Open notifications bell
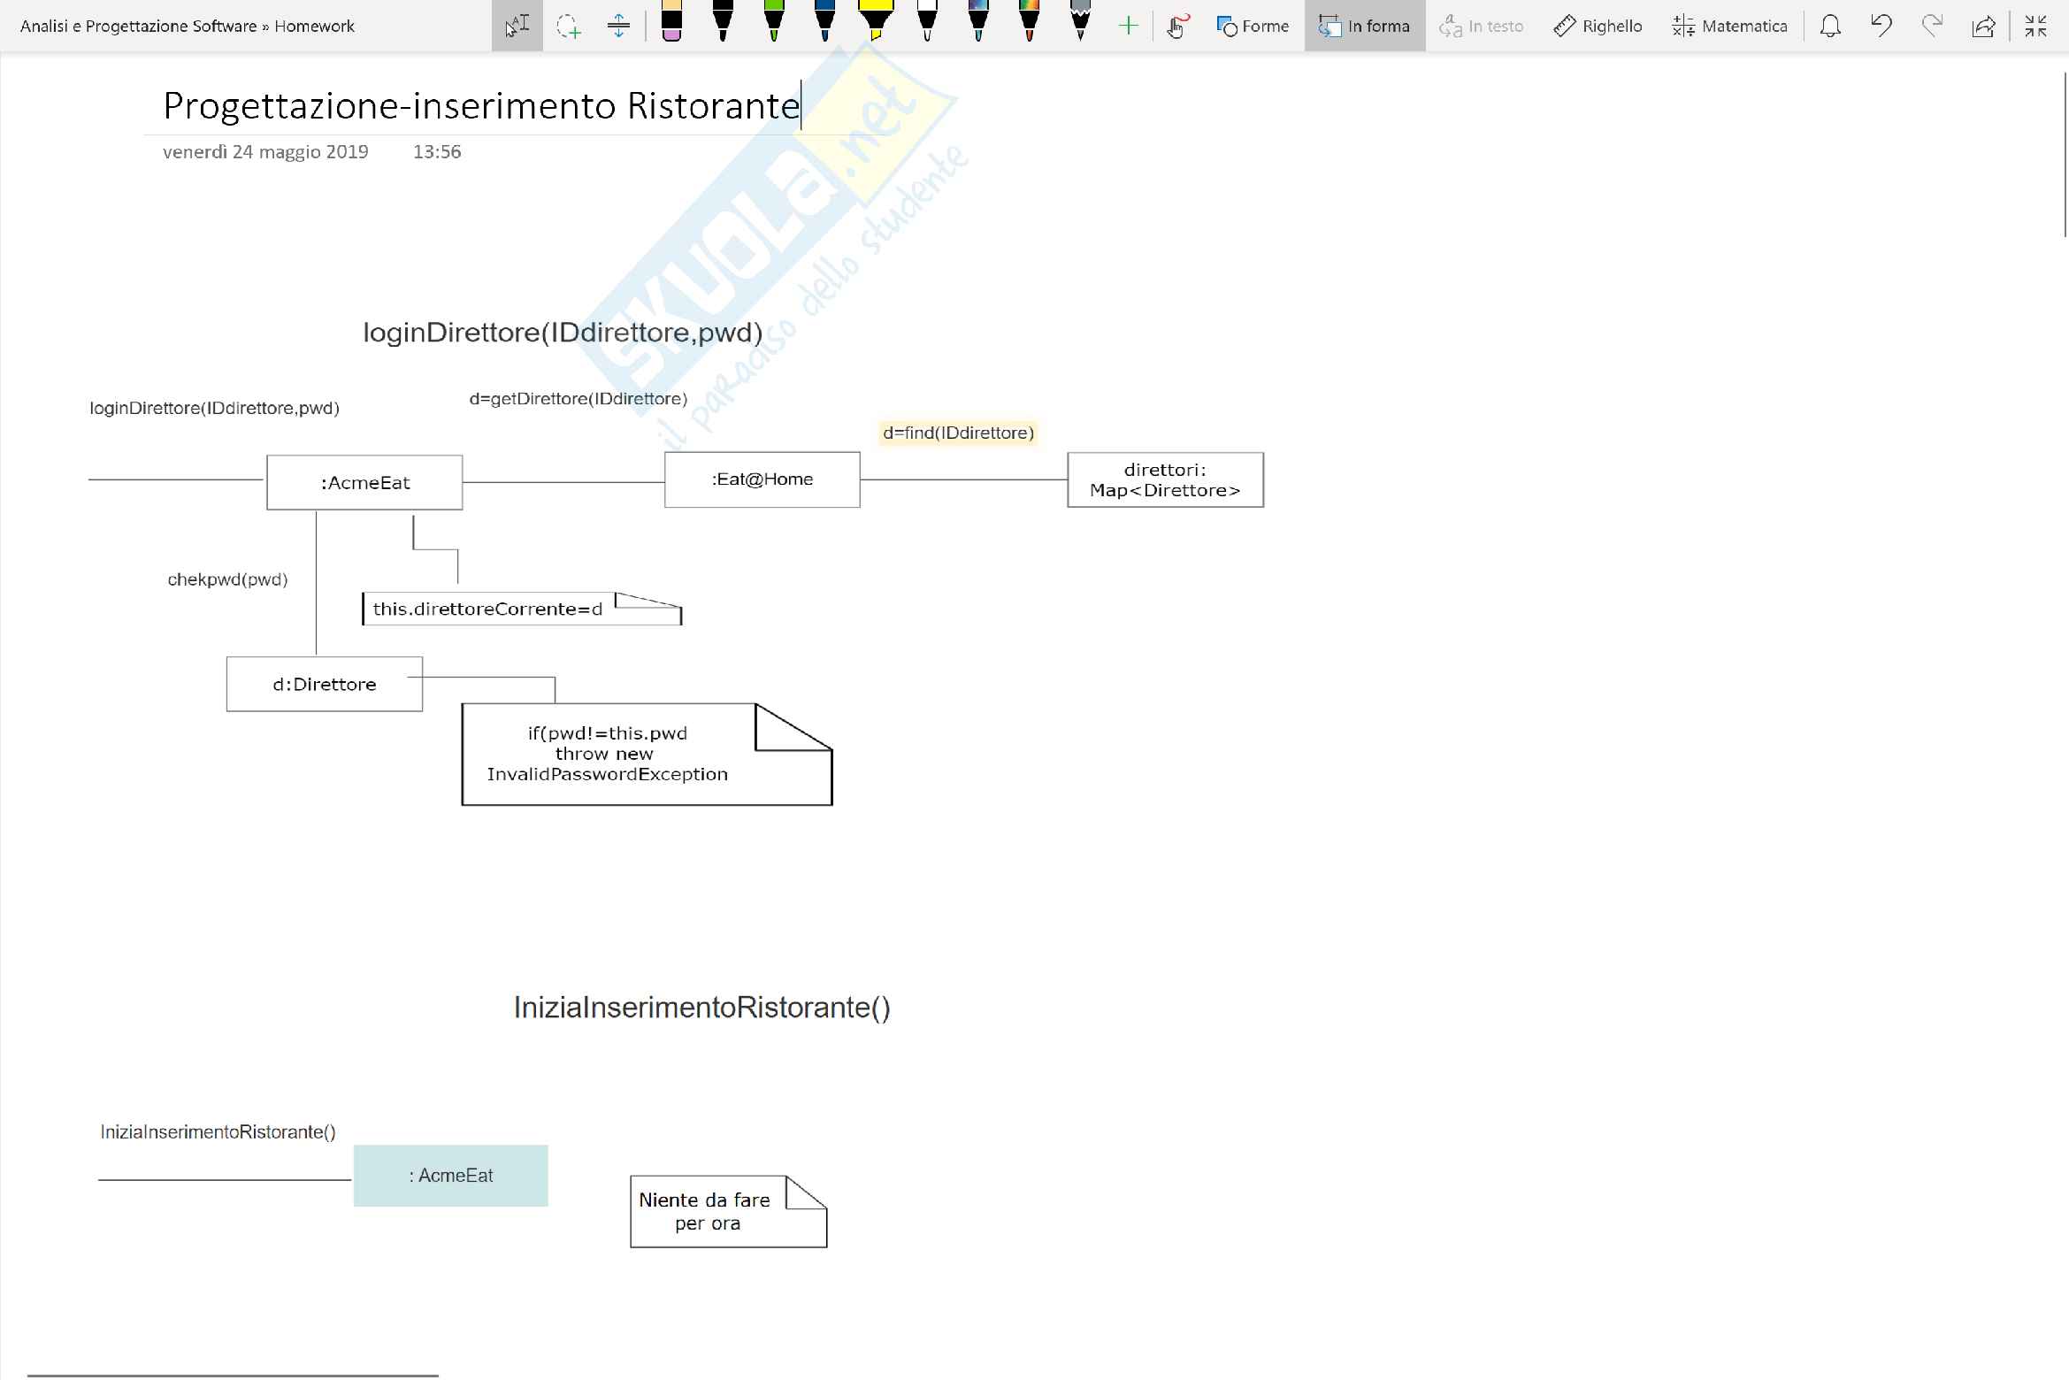The image size is (2069, 1380). [x=1830, y=26]
